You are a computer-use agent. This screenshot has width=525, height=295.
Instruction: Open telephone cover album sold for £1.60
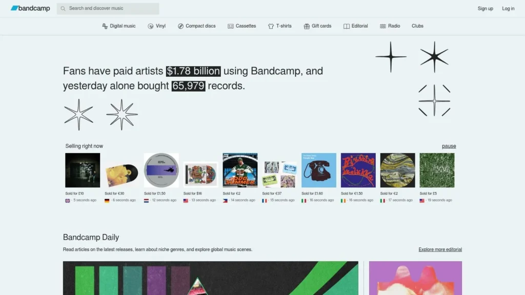319,170
